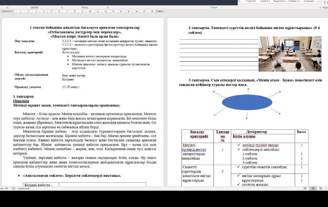Click the казахский language indicator

(24, 189)
